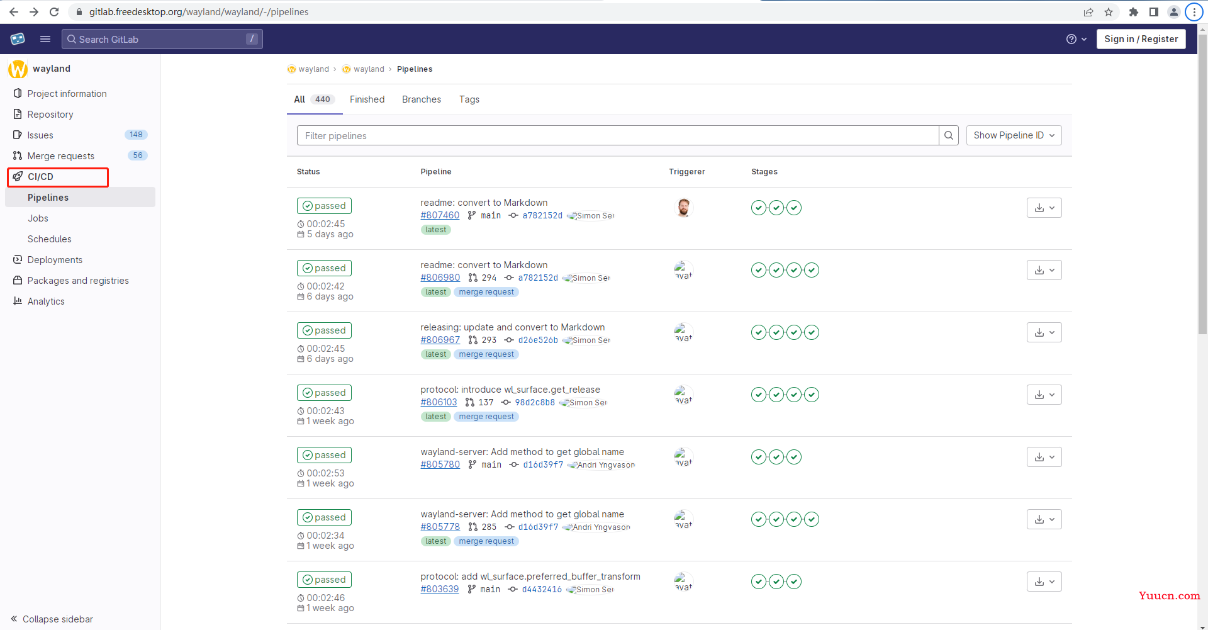Click the browser forward arrow
This screenshot has width=1208, height=630.
34,12
